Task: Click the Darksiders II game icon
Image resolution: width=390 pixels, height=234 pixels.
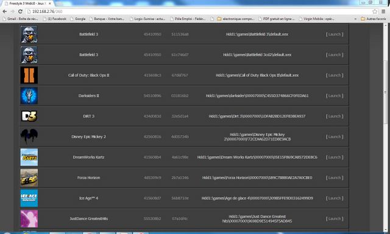Action: click(x=29, y=96)
